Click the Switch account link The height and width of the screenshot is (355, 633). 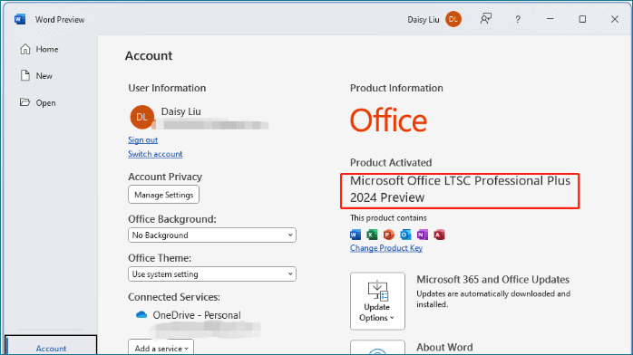point(155,154)
